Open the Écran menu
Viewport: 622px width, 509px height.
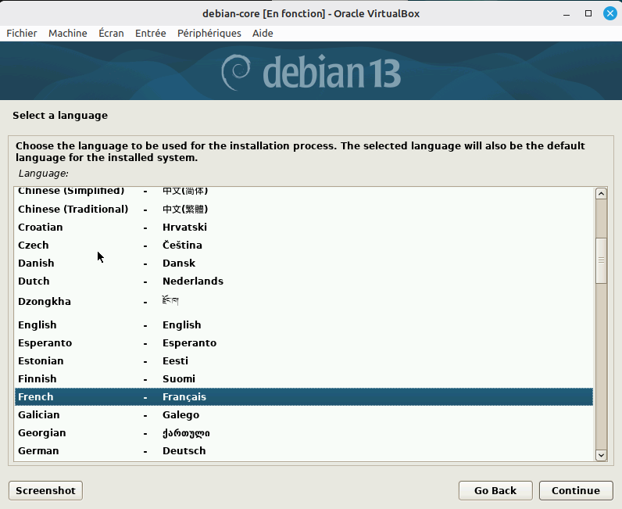[x=111, y=33]
